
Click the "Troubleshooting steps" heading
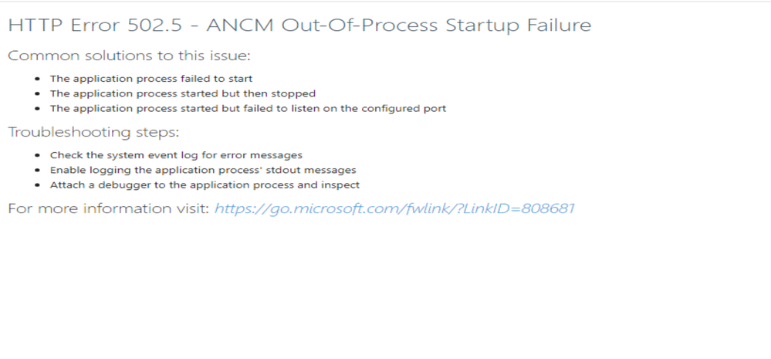(x=93, y=132)
